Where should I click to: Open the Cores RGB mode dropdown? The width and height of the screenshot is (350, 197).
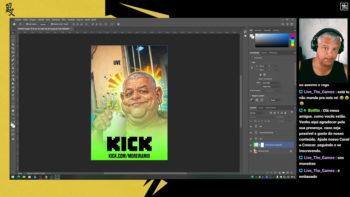(271, 83)
